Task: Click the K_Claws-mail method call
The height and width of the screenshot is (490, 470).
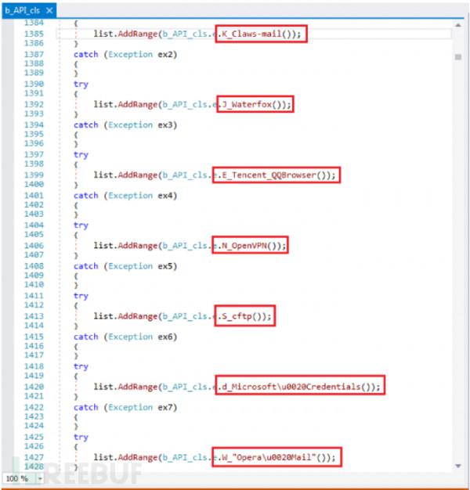Action: coord(258,34)
